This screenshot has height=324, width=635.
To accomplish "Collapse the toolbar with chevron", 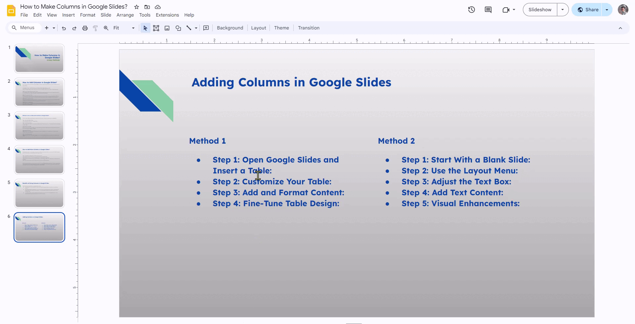I will point(620,28).
